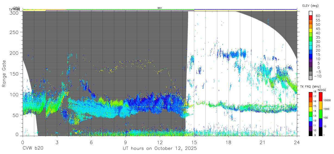334x154 pixels.
Task: Click the yellow 14 MHz TX FRQ swatch
Action: (311, 109)
